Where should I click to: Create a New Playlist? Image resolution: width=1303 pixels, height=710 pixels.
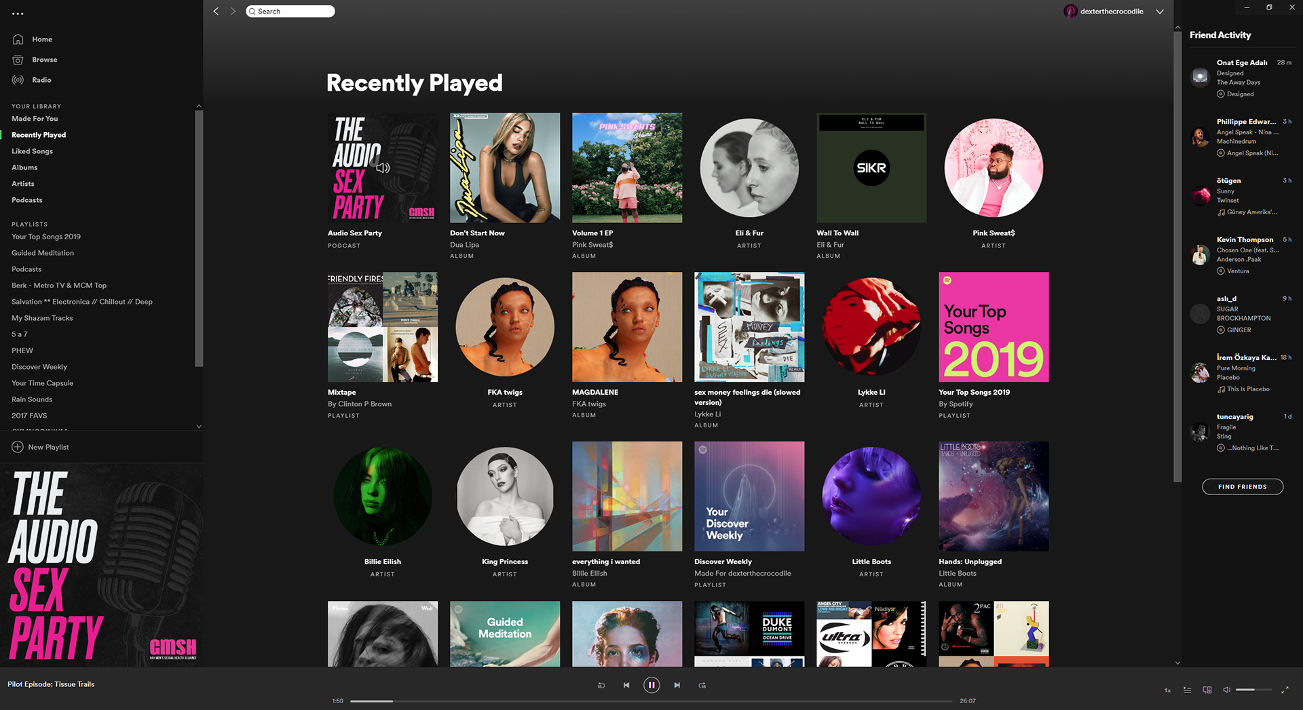tap(41, 448)
